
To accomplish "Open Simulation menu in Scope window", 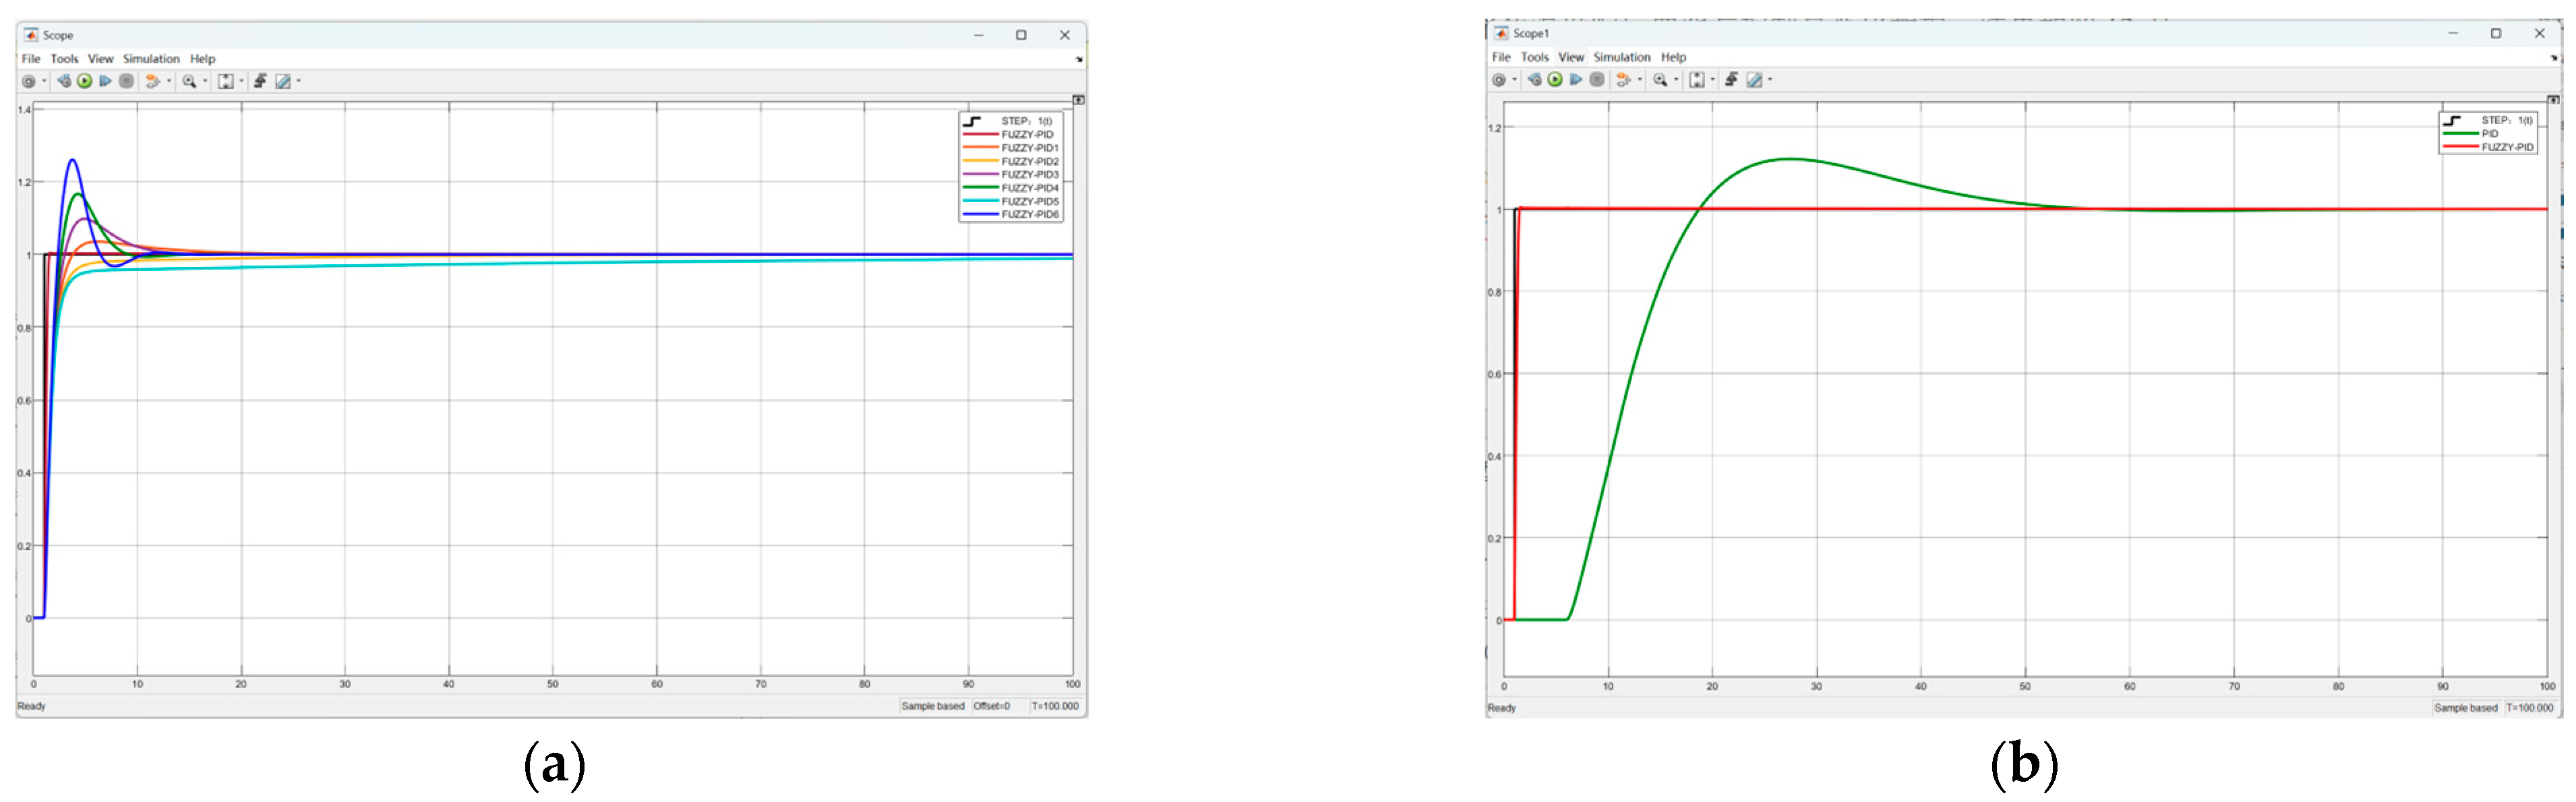I will (151, 59).
